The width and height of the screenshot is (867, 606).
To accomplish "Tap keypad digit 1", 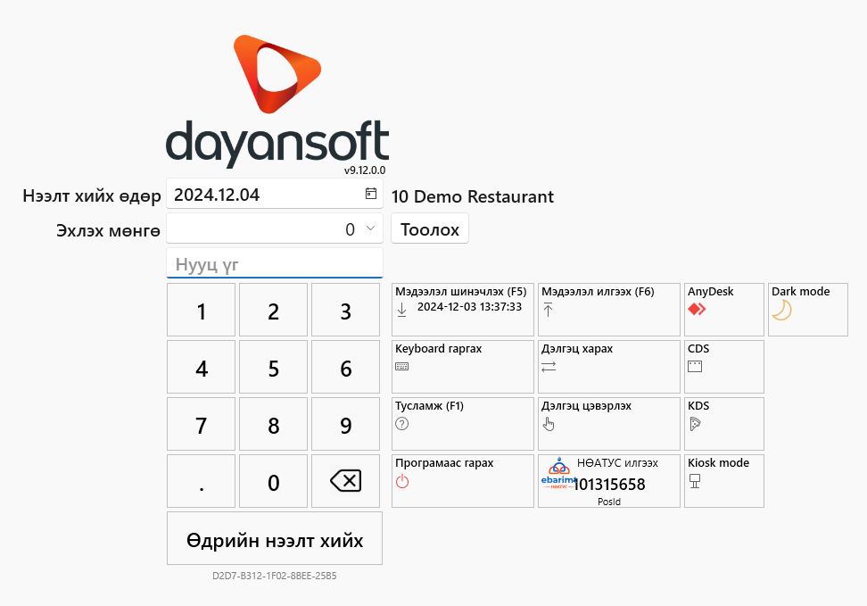I will pyautogui.click(x=202, y=310).
